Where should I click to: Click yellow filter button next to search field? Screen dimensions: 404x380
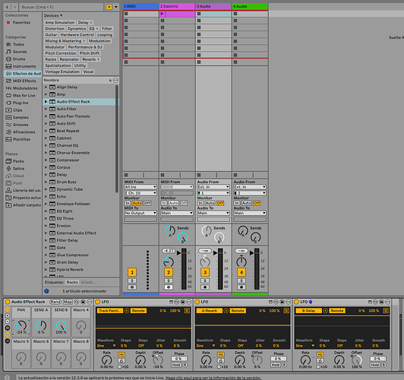[109, 7]
